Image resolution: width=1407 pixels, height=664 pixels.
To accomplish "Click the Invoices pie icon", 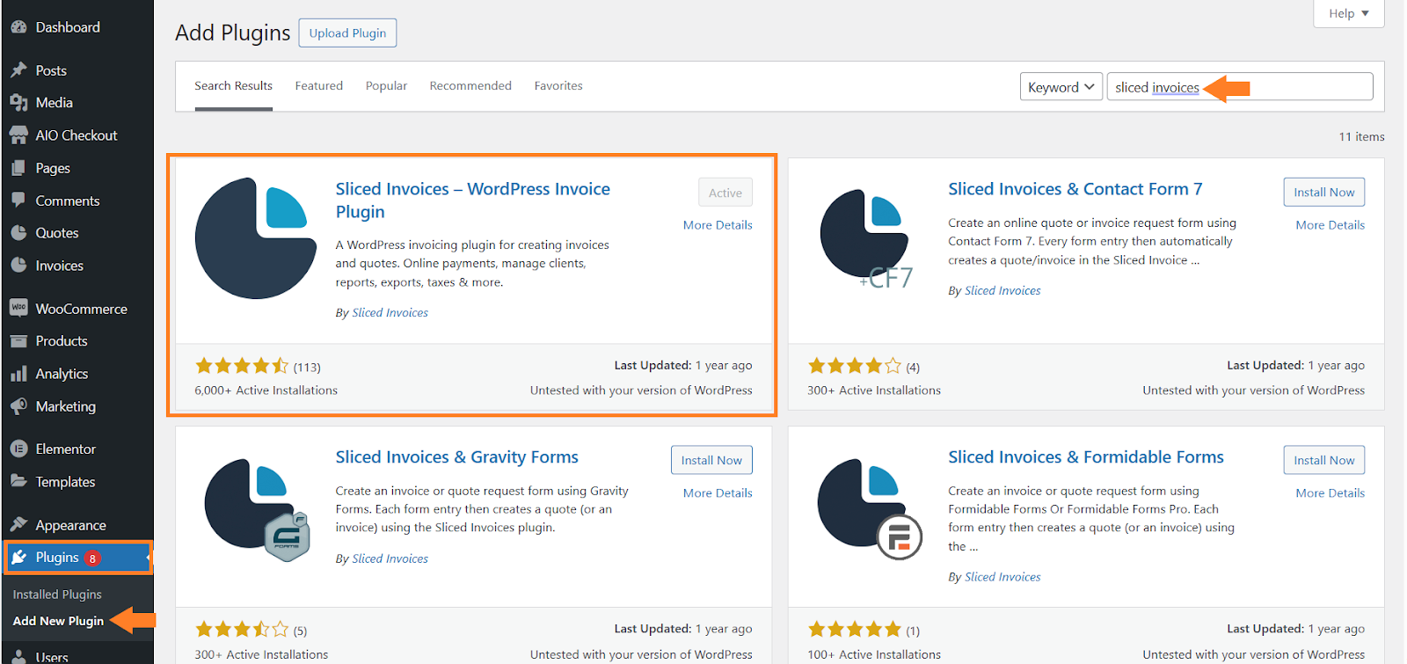I will [18, 266].
